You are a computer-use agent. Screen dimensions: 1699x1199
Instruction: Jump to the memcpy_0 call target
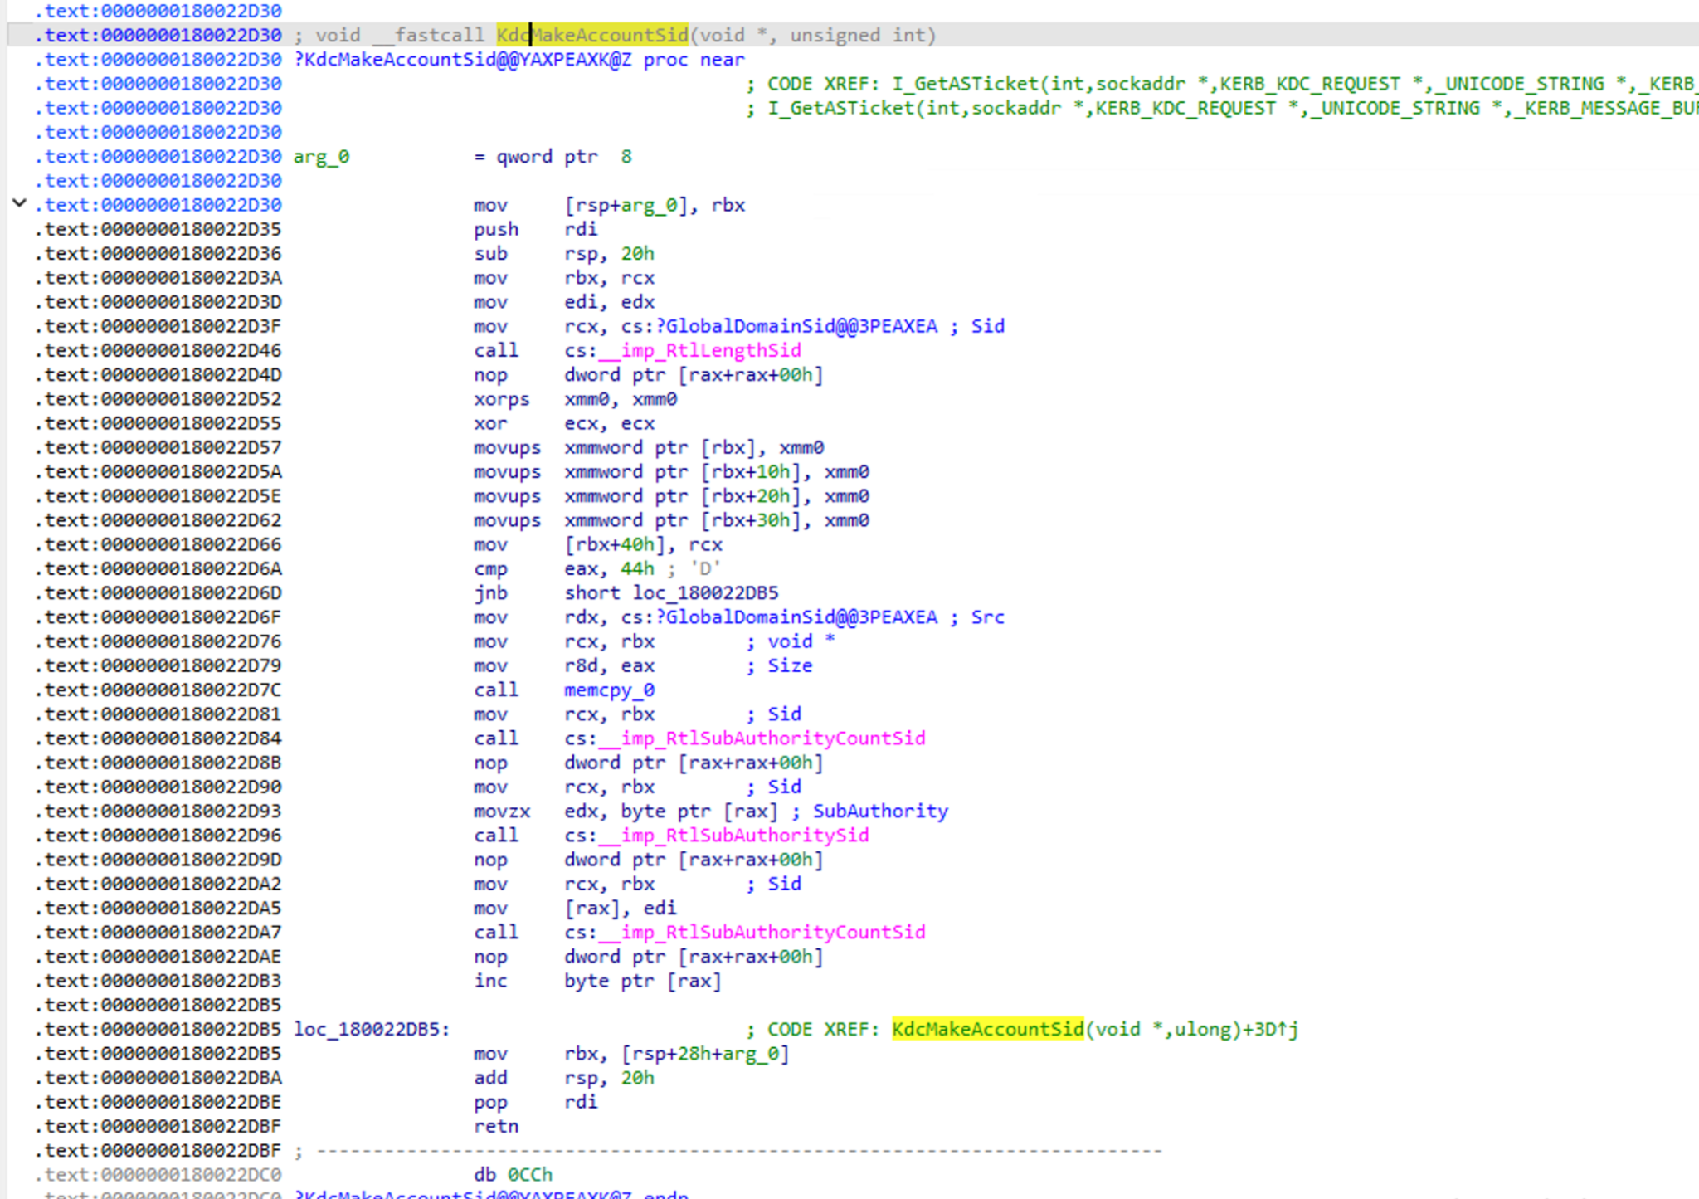click(x=610, y=690)
